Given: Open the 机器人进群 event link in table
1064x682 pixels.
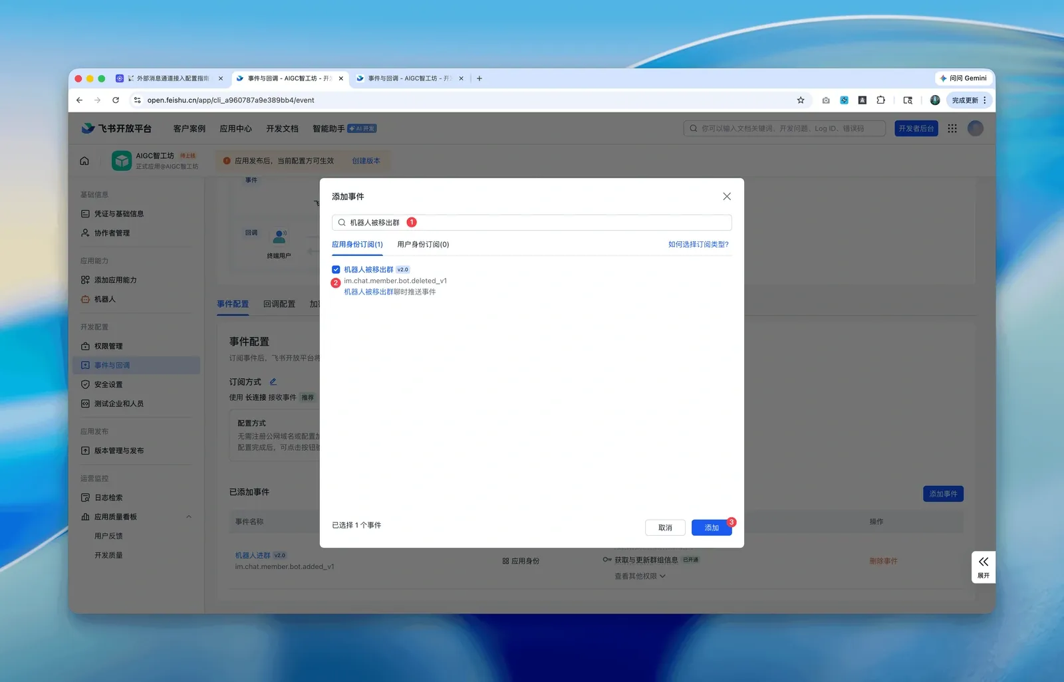Looking at the screenshot, I should coord(253,556).
